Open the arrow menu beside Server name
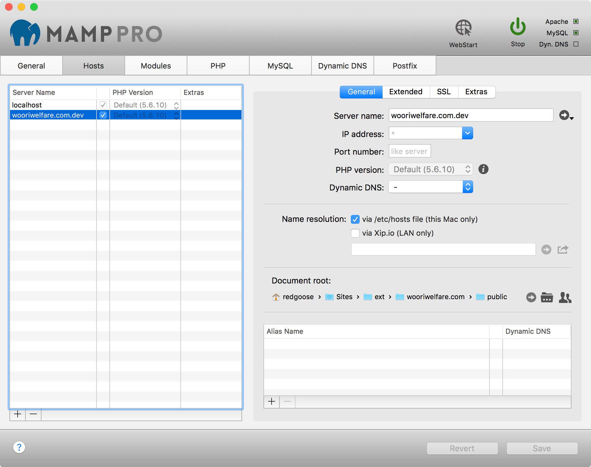Viewport: 591px width, 467px height. click(x=566, y=115)
